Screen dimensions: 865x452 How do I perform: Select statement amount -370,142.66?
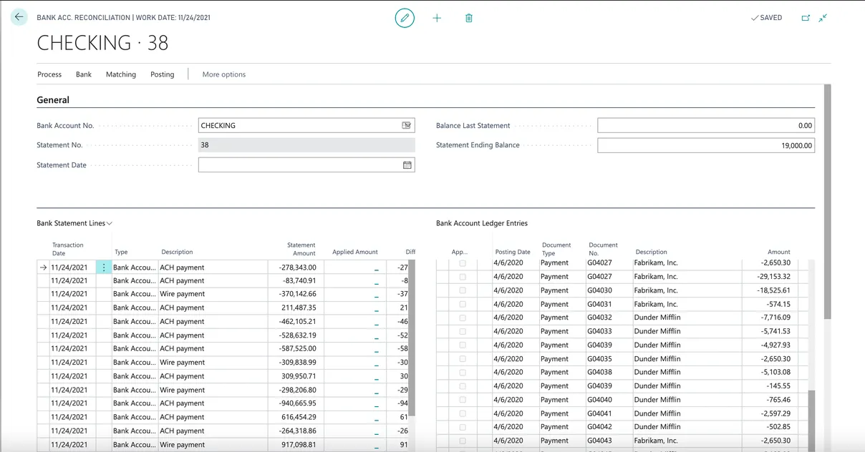point(298,294)
